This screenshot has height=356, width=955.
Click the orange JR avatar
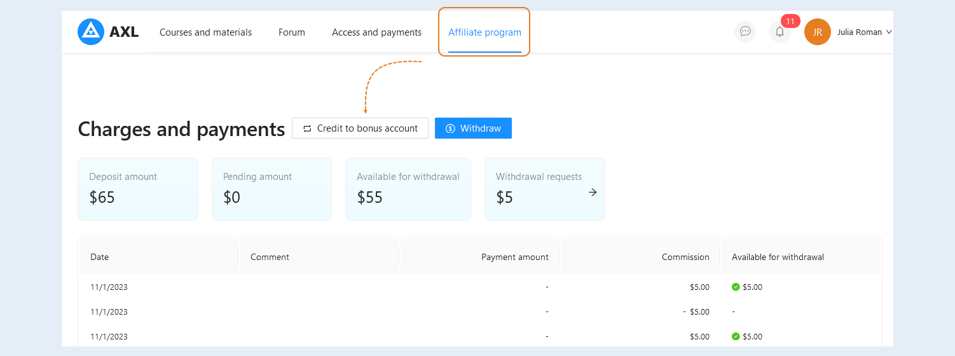tap(818, 32)
